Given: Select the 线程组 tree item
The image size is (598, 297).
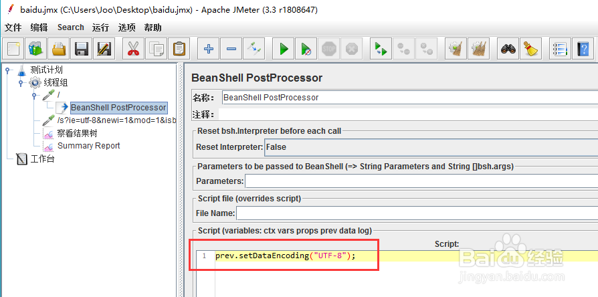Looking at the screenshot, I should tap(56, 82).
